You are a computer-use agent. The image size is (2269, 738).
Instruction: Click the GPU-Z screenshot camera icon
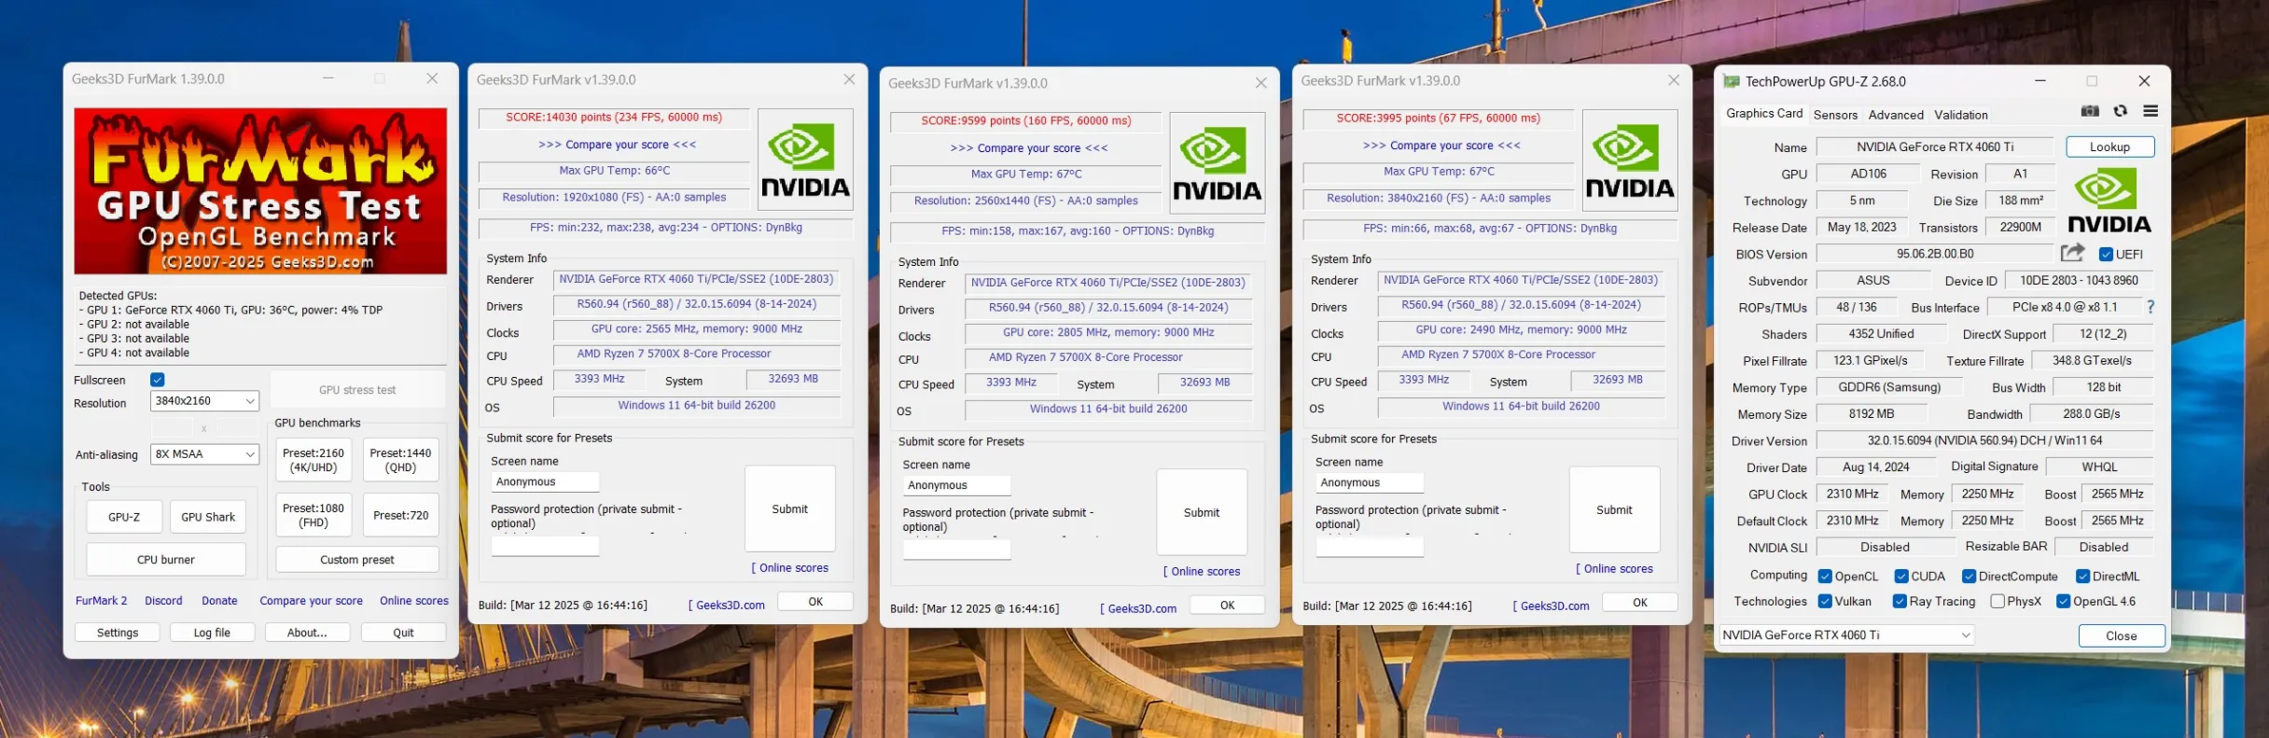click(x=2090, y=111)
